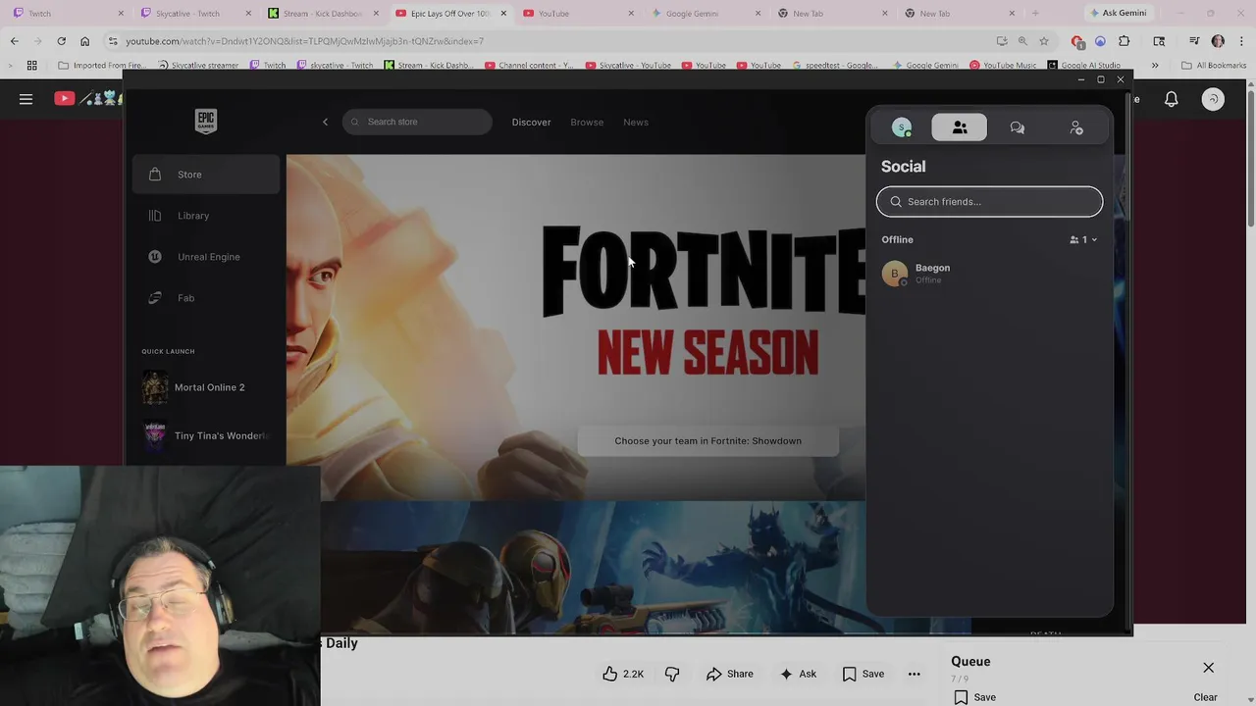Click Baegon's avatar icon
Viewport: 1256px width, 706px height.
click(x=894, y=274)
